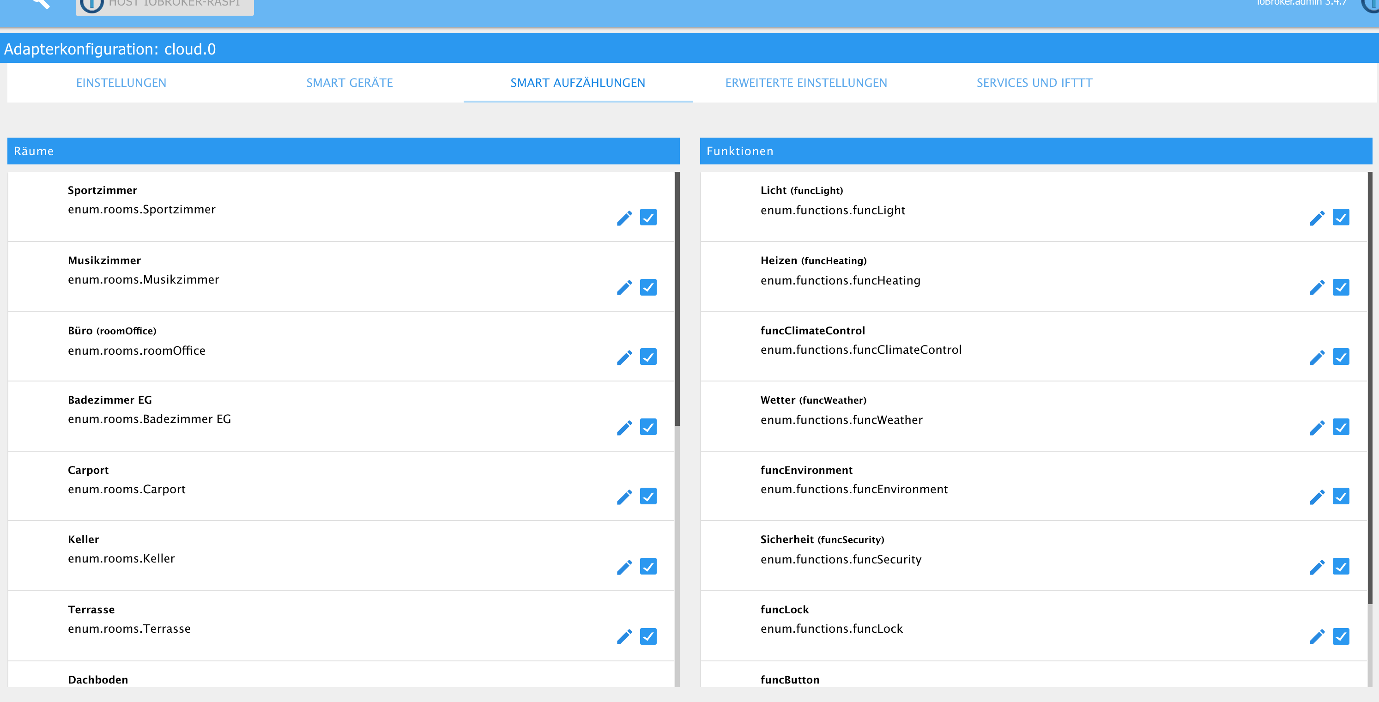Image resolution: width=1379 pixels, height=702 pixels.
Task: Edit the Wetter funcWeather function
Action: 1317,427
